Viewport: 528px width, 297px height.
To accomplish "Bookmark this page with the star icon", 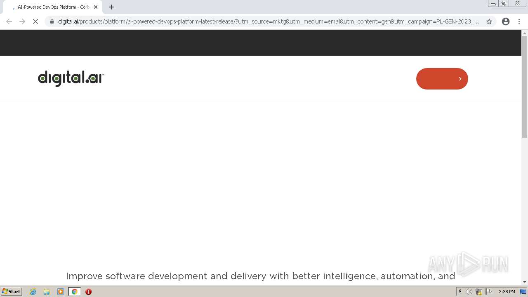I will pyautogui.click(x=489, y=21).
